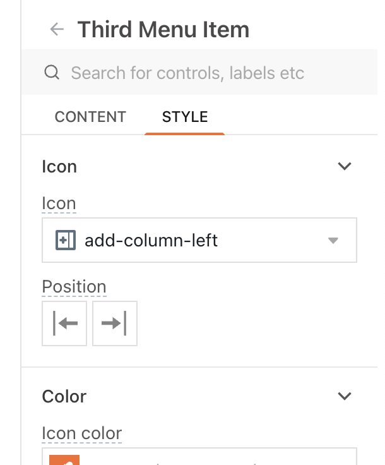Screen dimensions: 385x465
Task: Click the Third Menu Item title
Action: pyautogui.click(x=163, y=29)
